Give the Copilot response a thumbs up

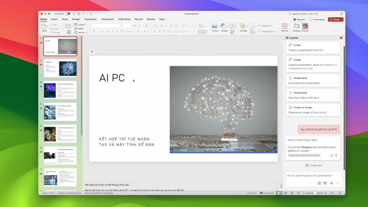coord(331,155)
